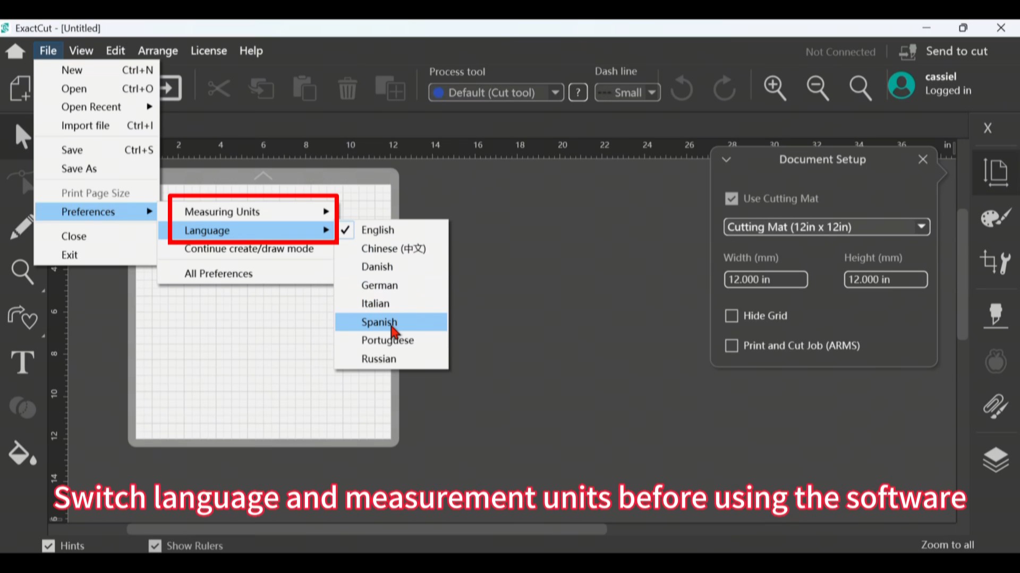Click the trash Delete icon

click(x=347, y=88)
